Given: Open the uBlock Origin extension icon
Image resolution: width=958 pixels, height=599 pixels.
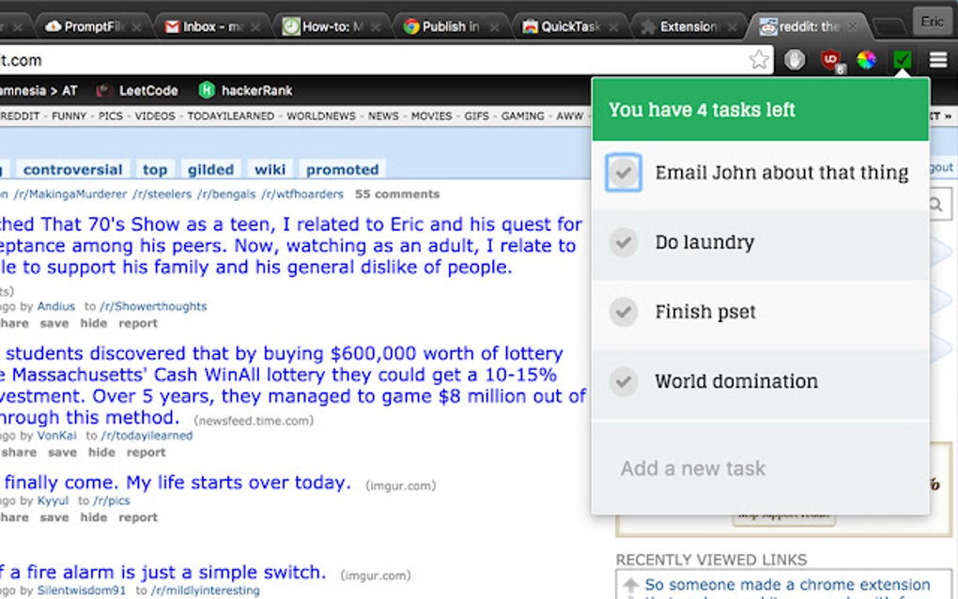Looking at the screenshot, I should pyautogui.click(x=830, y=58).
